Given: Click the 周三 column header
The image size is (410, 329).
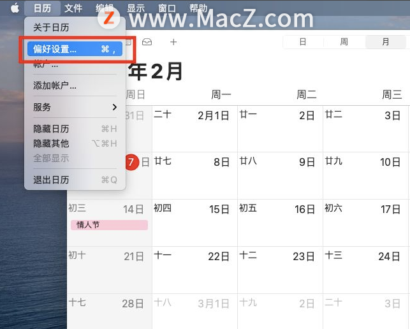Looking at the screenshot, I should 392,94.
